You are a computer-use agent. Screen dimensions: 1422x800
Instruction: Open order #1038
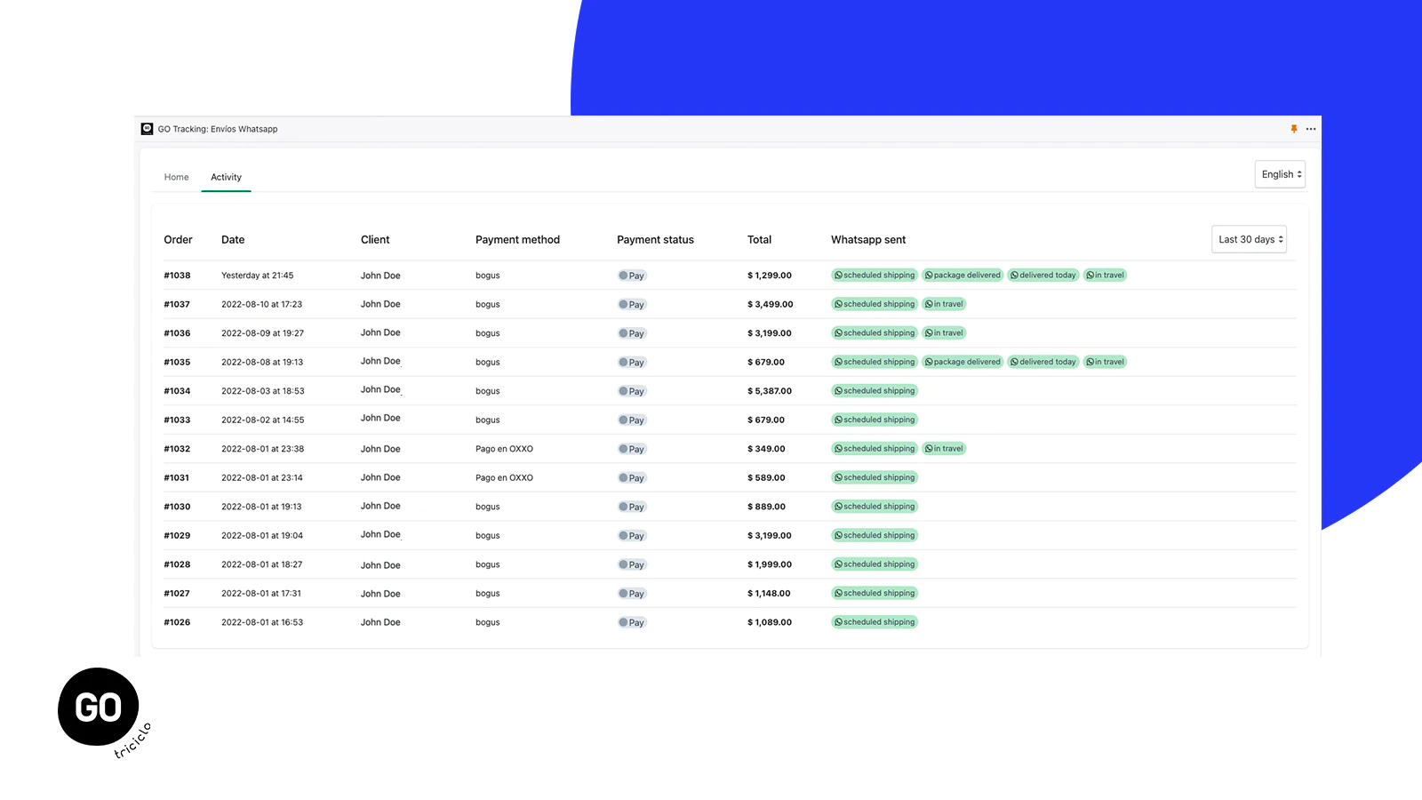click(x=177, y=276)
